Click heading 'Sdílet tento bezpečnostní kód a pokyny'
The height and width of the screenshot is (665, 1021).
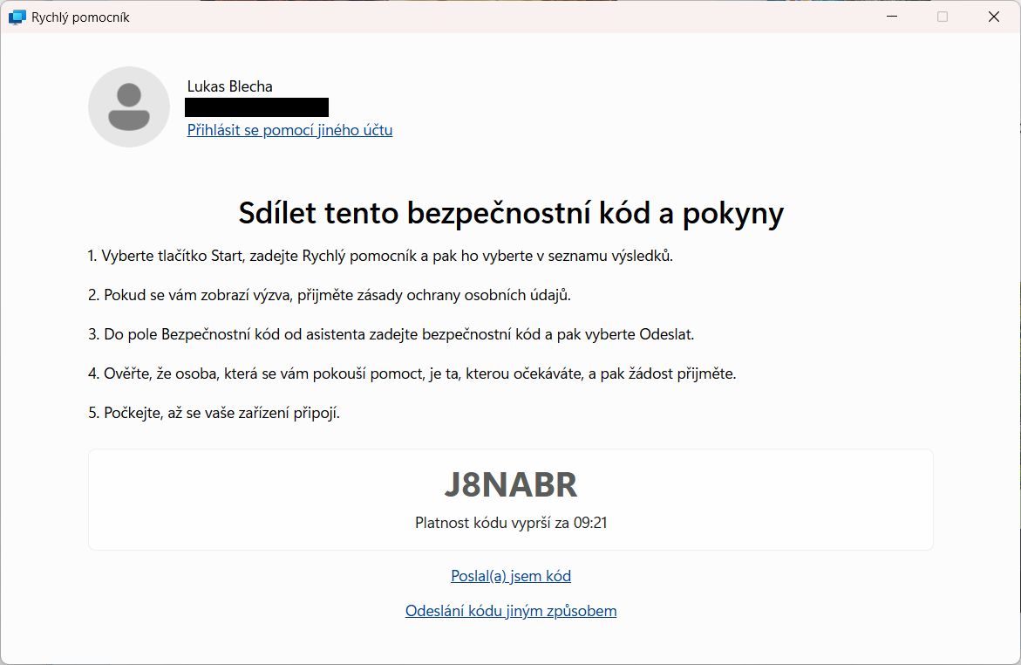click(511, 213)
